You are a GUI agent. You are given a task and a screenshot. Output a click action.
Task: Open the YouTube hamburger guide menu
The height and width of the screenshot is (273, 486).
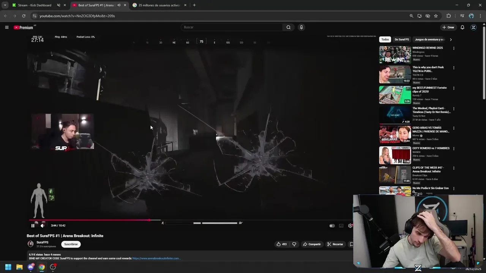click(x=7, y=27)
